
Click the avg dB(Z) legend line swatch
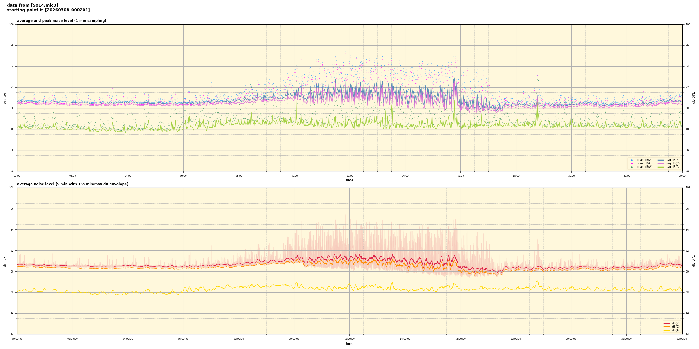click(x=661, y=160)
